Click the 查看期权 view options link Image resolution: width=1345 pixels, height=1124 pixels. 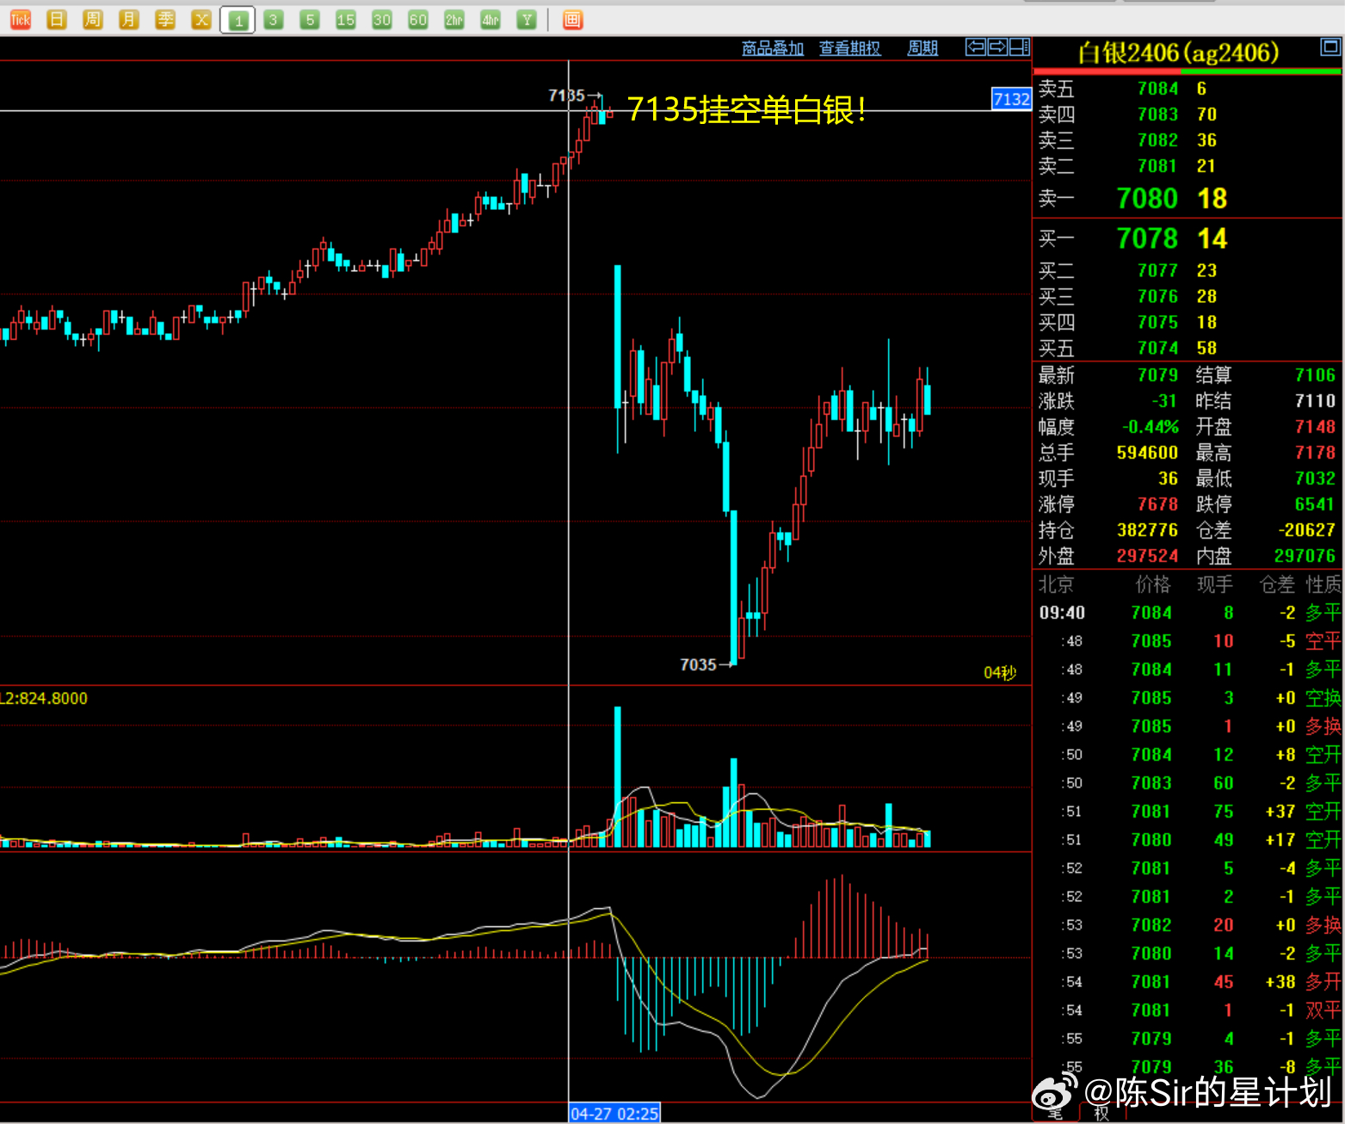point(849,48)
